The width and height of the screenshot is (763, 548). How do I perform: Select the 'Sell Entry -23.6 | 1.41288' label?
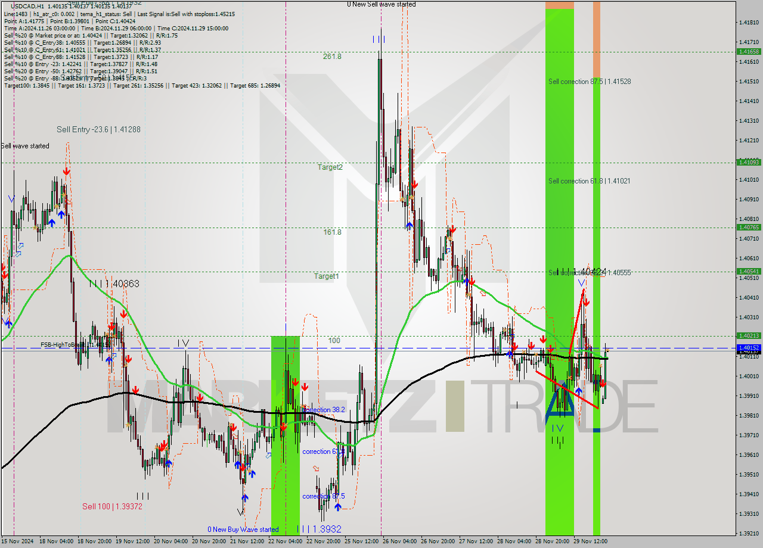99,129
